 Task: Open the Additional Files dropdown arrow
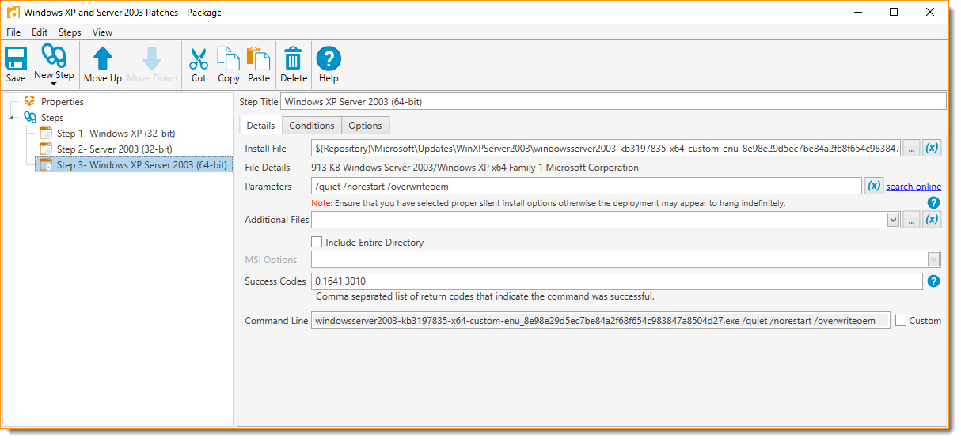click(x=894, y=220)
